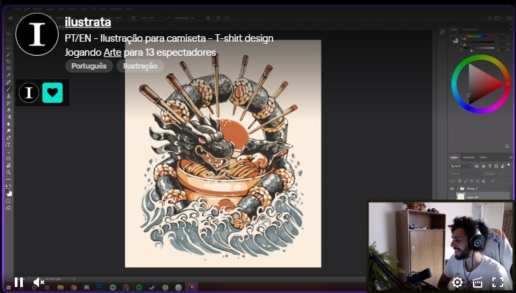Select the Pen tool

tap(9, 138)
